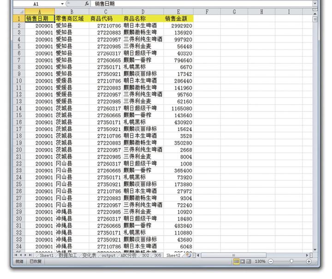Image resolution: width=332 pixels, height=279 pixels.
Task: Switch to the 数据加工 sheet tab
Action: pyautogui.click(x=68, y=255)
